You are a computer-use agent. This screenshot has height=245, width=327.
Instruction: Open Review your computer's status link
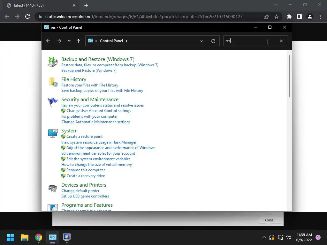coord(103,105)
